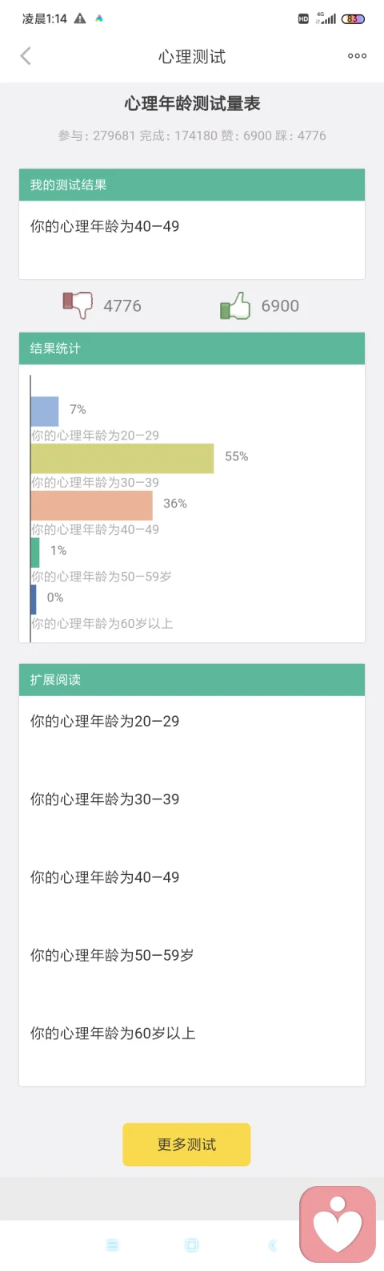Tap the thumbs-down icon showing 4776
The height and width of the screenshot is (1271, 384).
click(78, 305)
